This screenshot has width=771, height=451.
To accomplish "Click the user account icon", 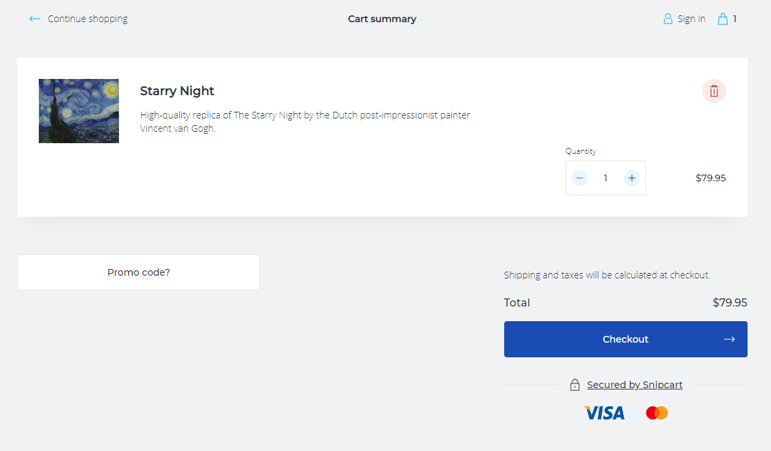I will [667, 19].
